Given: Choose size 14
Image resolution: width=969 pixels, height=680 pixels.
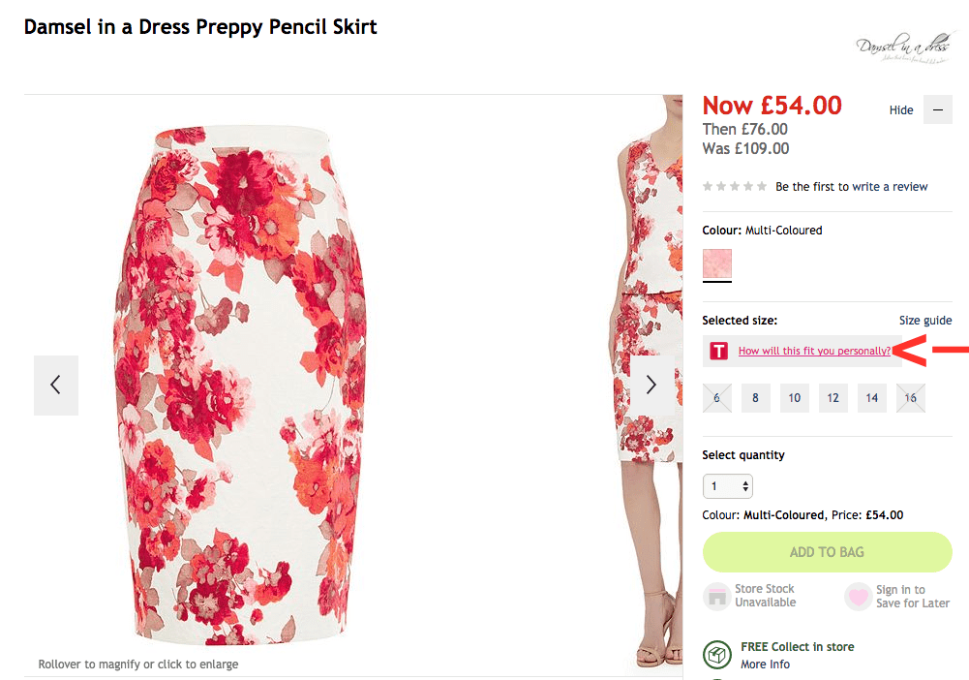Looking at the screenshot, I should coord(872,398).
